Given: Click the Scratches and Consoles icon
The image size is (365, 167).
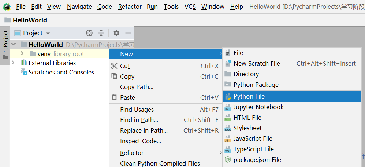Looking at the screenshot, I should [x=24, y=72].
